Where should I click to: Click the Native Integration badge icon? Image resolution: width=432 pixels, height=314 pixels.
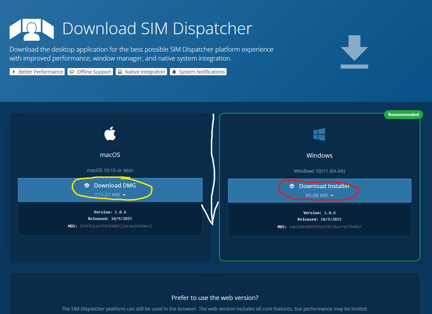(x=120, y=72)
